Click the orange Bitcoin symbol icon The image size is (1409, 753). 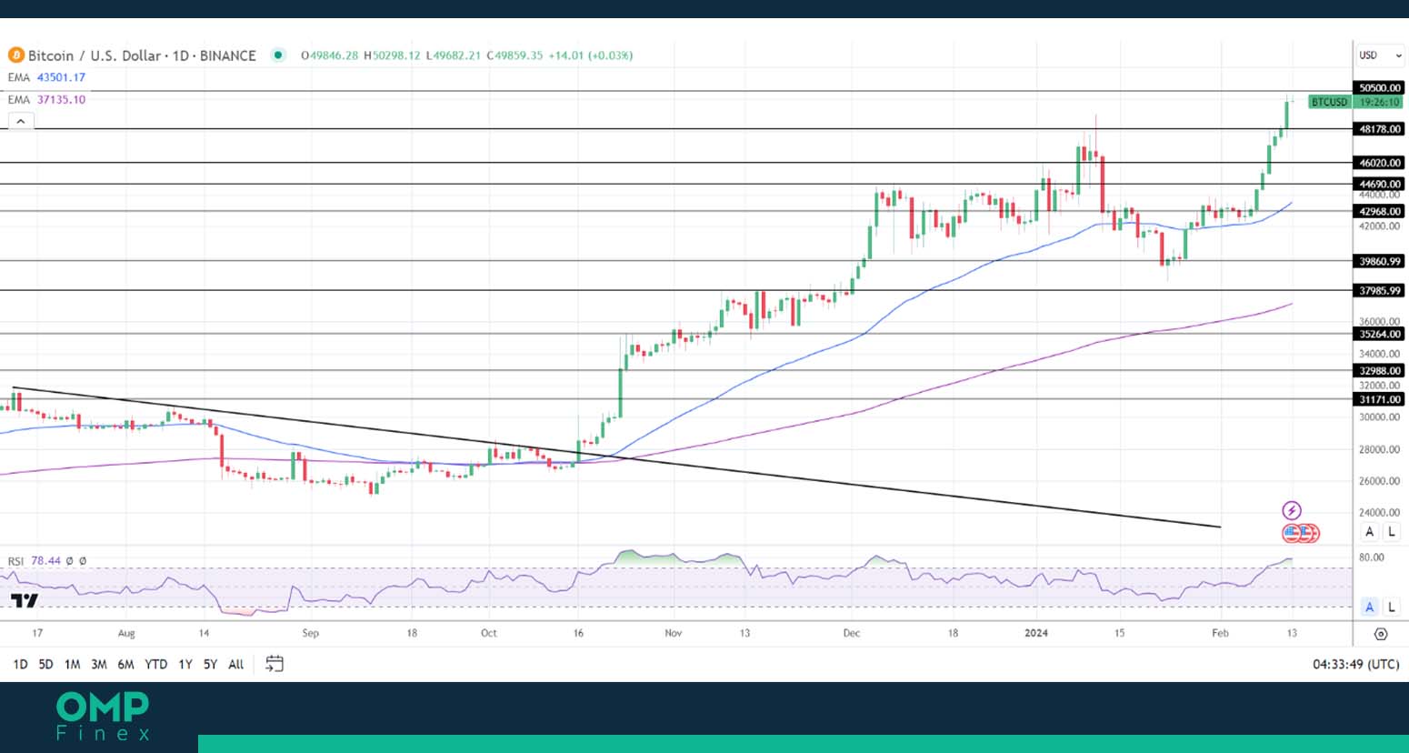pos(15,55)
